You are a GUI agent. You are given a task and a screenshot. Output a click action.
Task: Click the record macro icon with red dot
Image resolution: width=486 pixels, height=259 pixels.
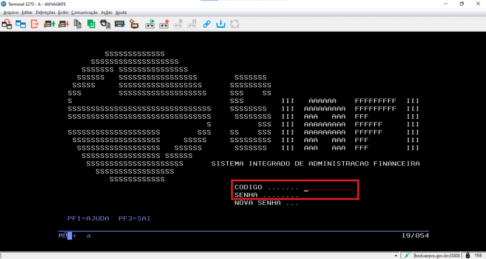(x=165, y=25)
